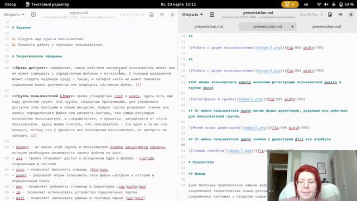This screenshot has width=357, height=201.
Task: Click the reference '[1]' in report.md
Action: (x=138, y=84)
